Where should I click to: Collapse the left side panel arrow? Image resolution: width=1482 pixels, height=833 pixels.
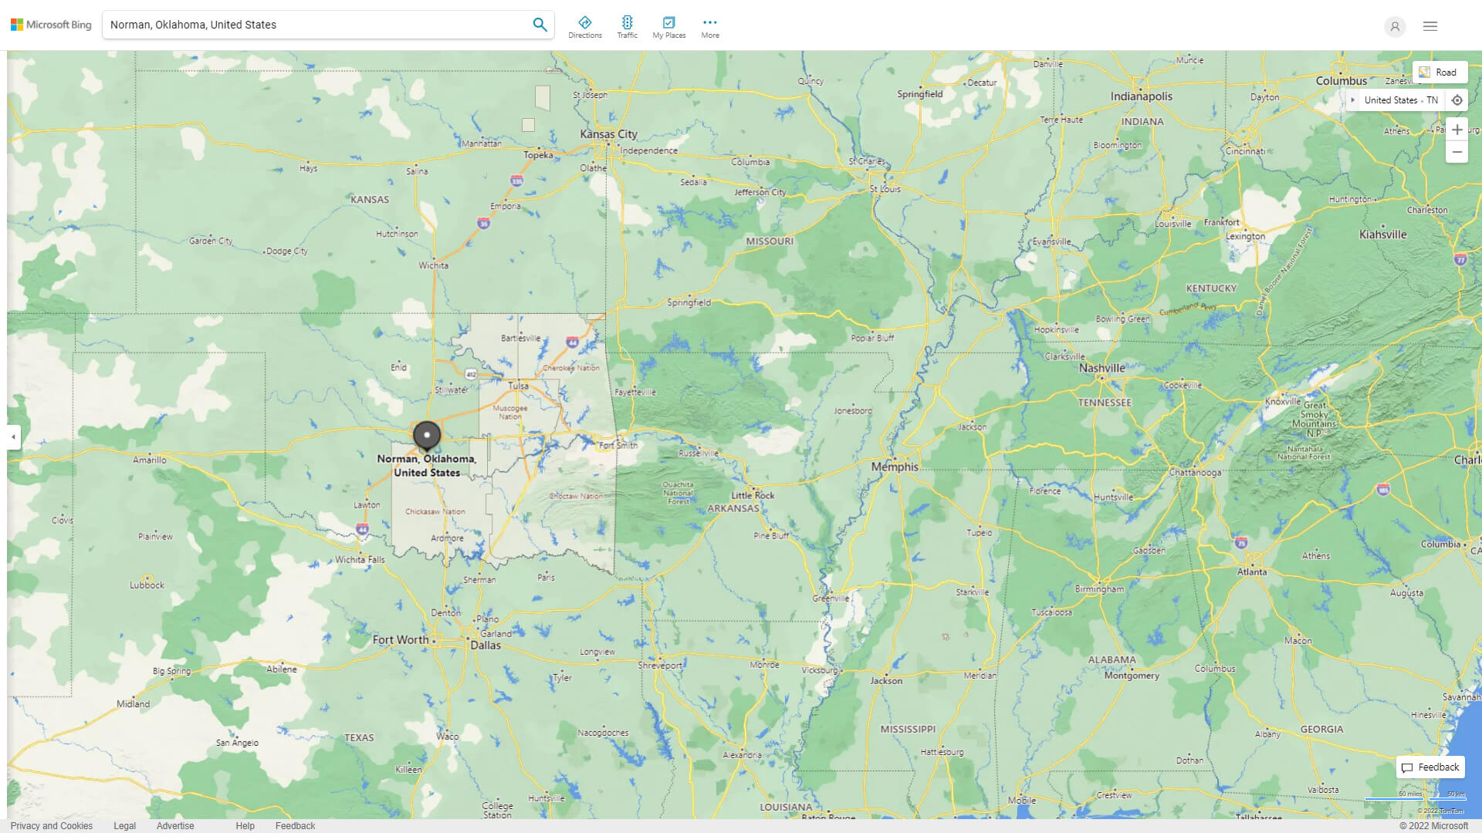[12, 437]
